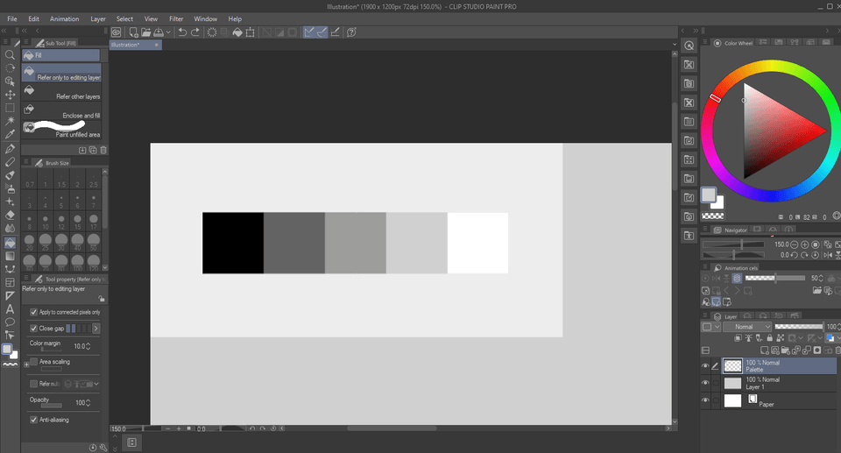Screen dimensions: 841x453
Task: Toggle the Anti-aliasing checkbox
Action: (34, 420)
